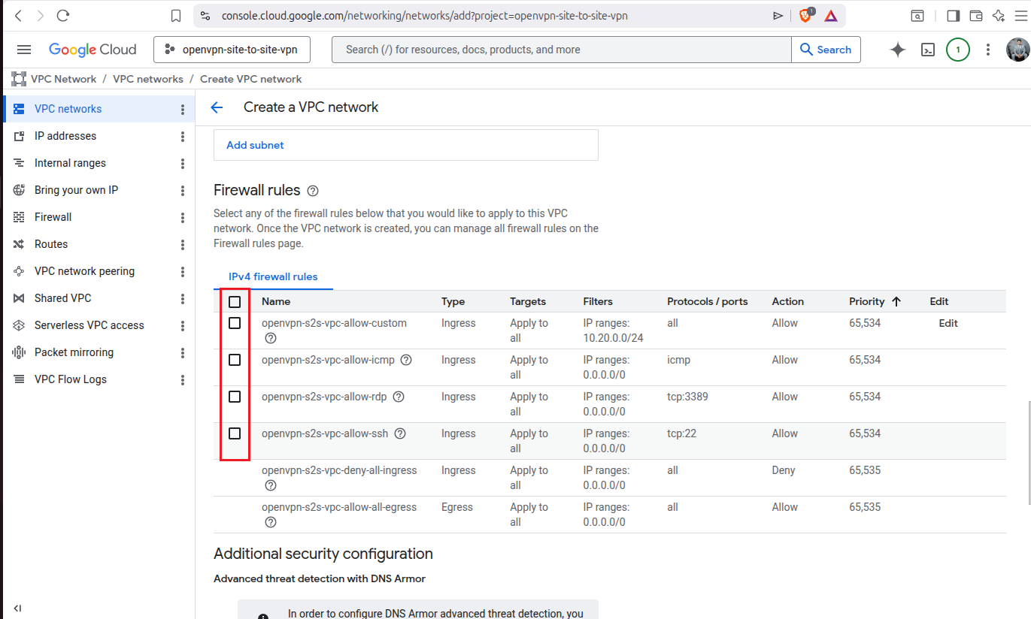Go to VPC Network breadcrumb
The image size is (1031, 619).
(x=63, y=79)
